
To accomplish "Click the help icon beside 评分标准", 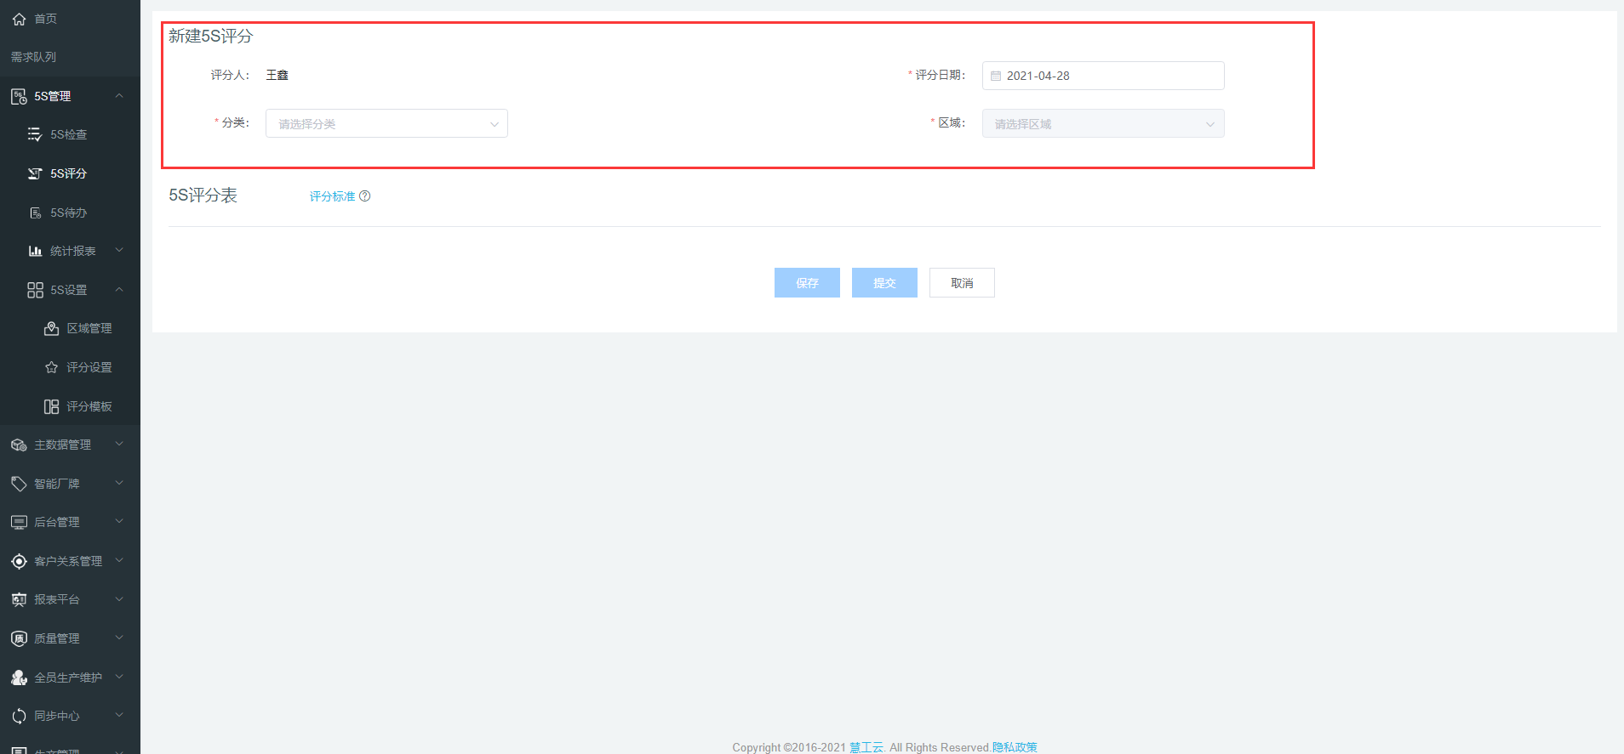I will click(x=364, y=196).
